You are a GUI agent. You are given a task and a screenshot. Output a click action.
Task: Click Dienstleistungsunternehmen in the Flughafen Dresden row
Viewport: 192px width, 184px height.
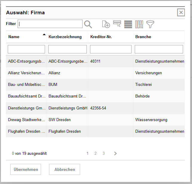[160, 131]
